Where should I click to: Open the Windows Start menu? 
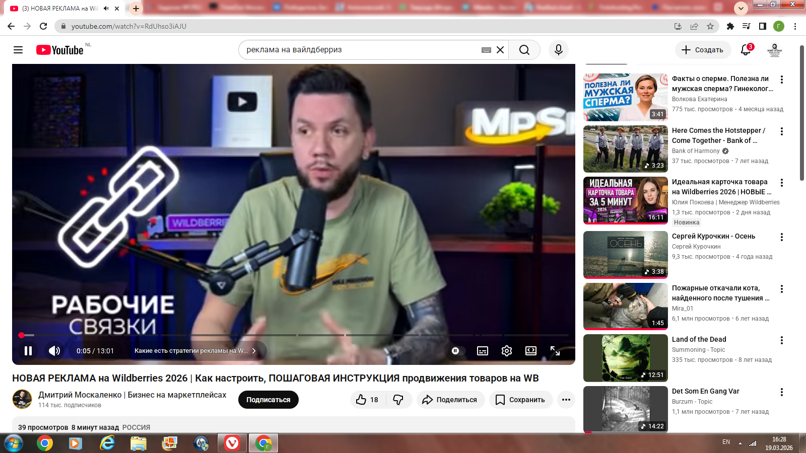pos(13,443)
